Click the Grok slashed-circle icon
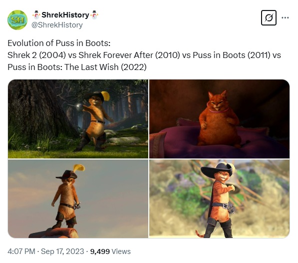 coord(269,17)
